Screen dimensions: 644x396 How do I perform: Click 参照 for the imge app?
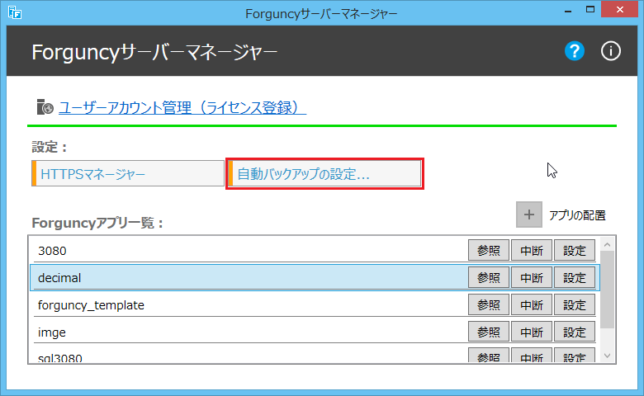[489, 332]
